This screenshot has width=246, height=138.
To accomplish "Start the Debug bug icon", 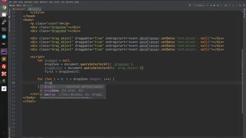I will pos(211,5).
